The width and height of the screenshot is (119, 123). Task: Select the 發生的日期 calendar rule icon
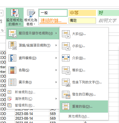66,95
